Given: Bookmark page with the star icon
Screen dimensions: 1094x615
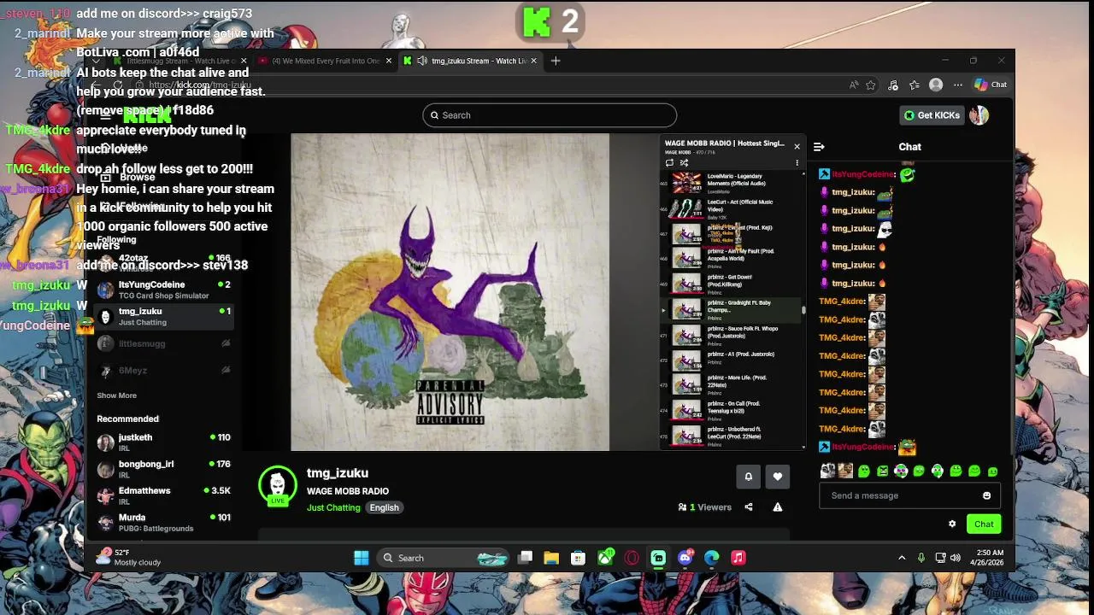Looking at the screenshot, I should (x=871, y=85).
